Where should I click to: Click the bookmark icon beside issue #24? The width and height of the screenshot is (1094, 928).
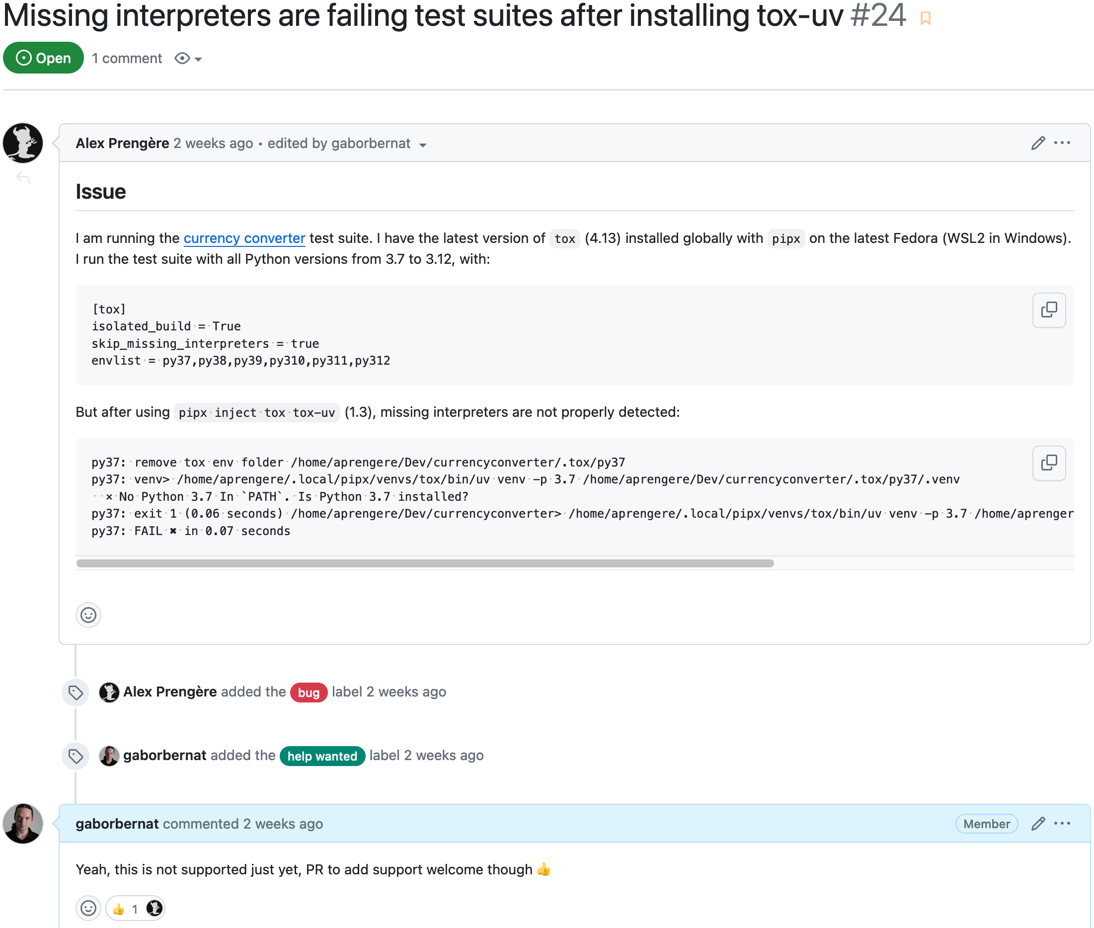click(x=925, y=18)
